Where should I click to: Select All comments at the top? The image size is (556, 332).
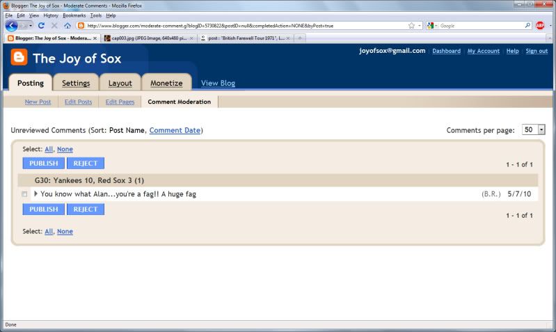coord(49,150)
